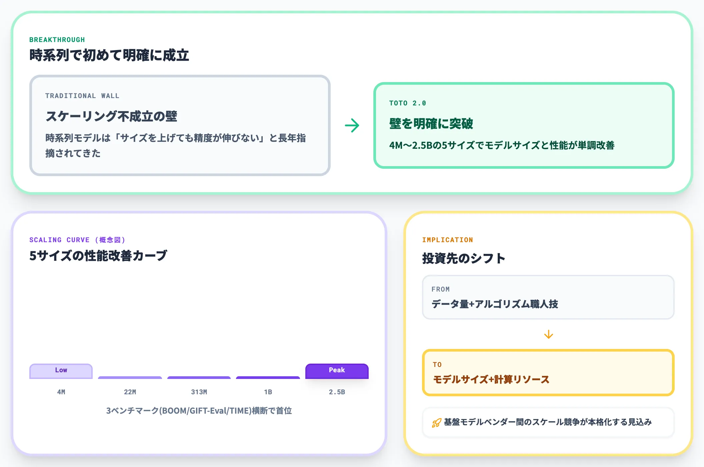
Task: Select the Low bar for 4M
Action: [x=61, y=371]
